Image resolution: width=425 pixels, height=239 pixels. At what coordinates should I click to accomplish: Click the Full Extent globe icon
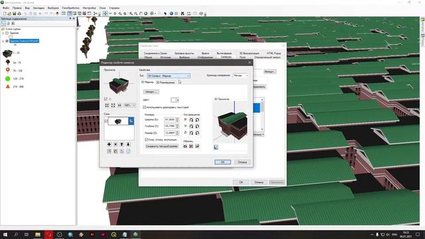coord(146,13)
